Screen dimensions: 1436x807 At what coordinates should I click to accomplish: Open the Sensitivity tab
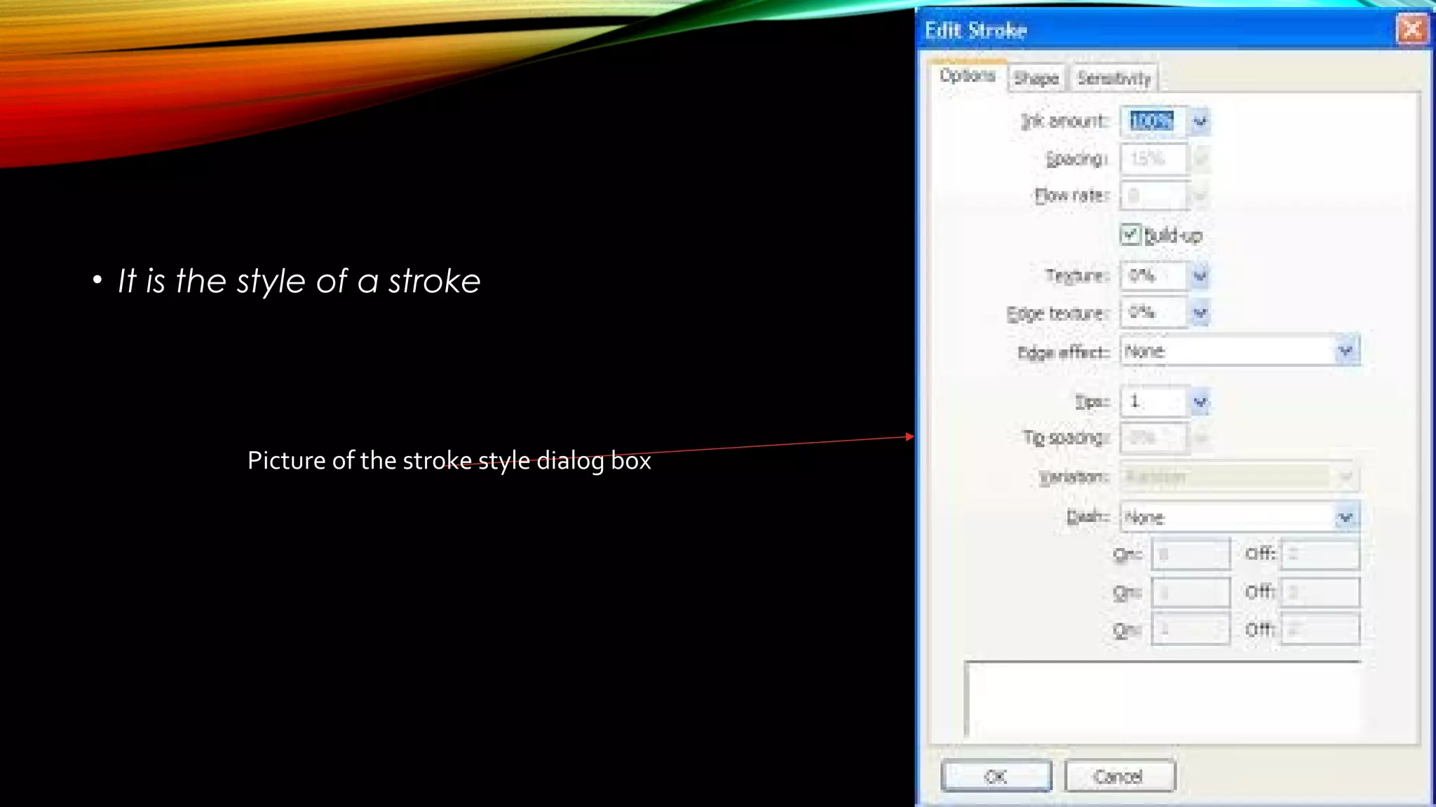click(x=1113, y=78)
